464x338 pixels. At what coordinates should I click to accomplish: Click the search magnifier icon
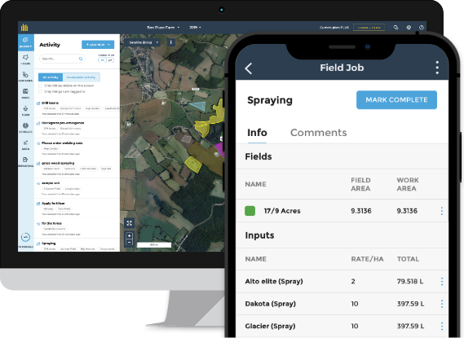click(x=81, y=59)
